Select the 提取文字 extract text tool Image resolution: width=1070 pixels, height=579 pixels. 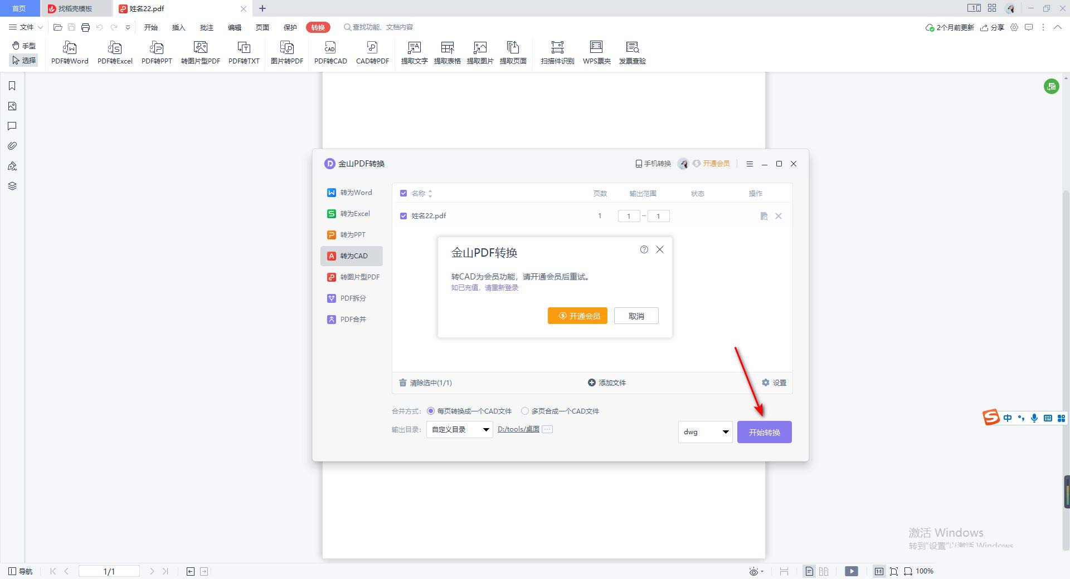414,53
